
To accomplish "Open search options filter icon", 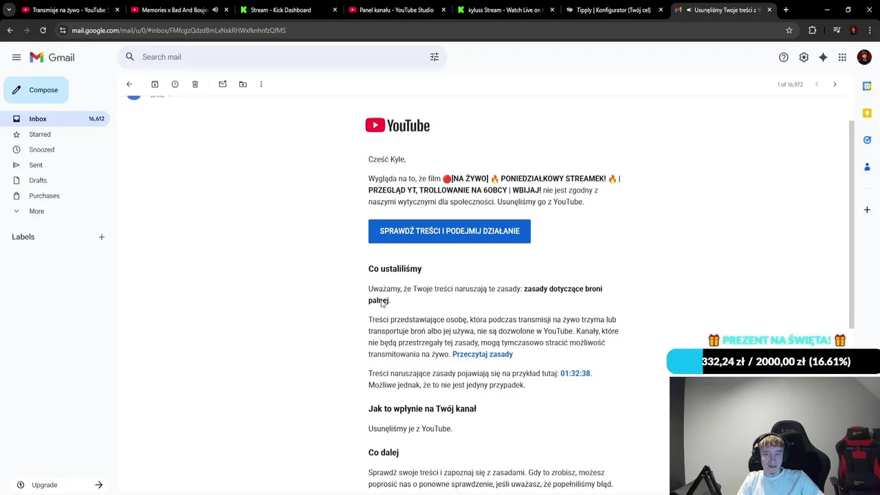I will click(434, 57).
